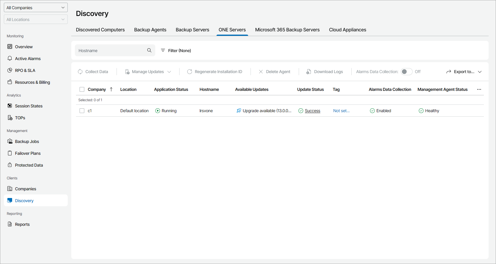Open the All Companies dropdown

[x=36, y=7]
